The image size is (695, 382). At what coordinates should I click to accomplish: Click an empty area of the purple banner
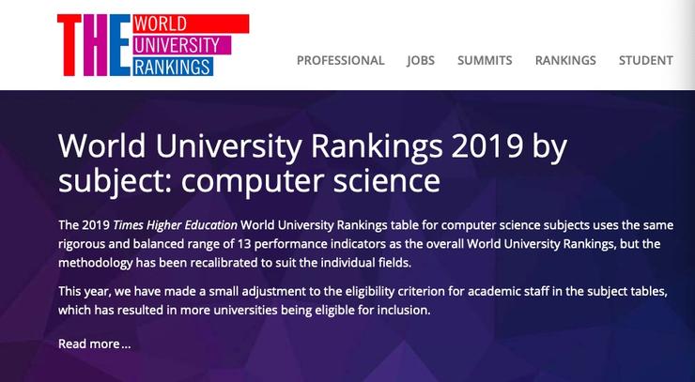point(487,350)
